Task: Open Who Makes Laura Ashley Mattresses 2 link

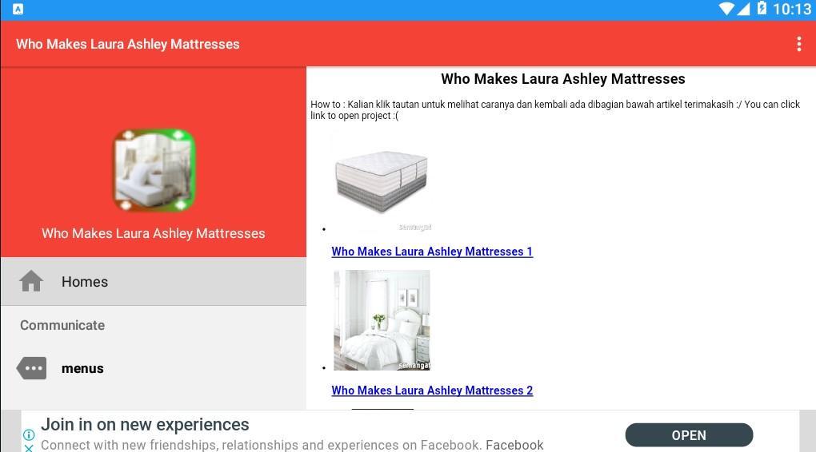Action: pos(432,391)
